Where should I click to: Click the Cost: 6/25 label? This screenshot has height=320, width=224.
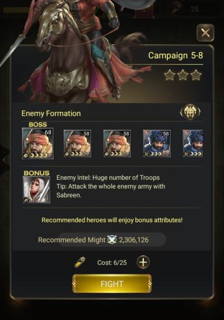click(112, 262)
